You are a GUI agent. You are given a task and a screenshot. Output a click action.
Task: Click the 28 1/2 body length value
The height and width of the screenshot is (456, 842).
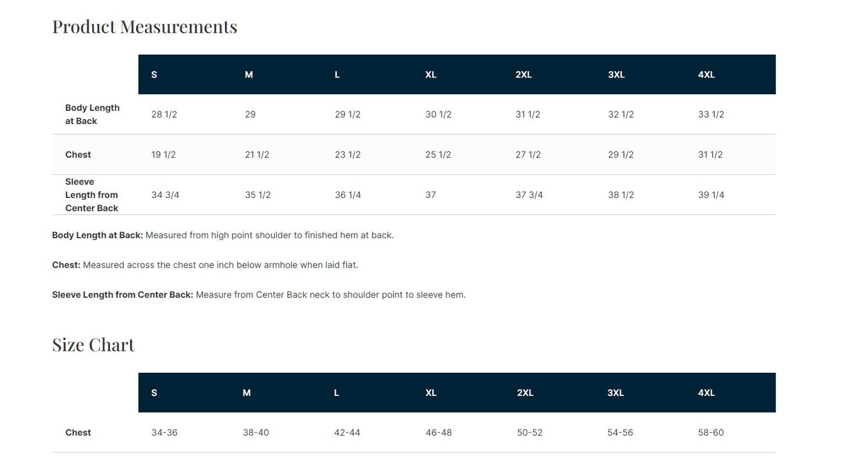(164, 115)
